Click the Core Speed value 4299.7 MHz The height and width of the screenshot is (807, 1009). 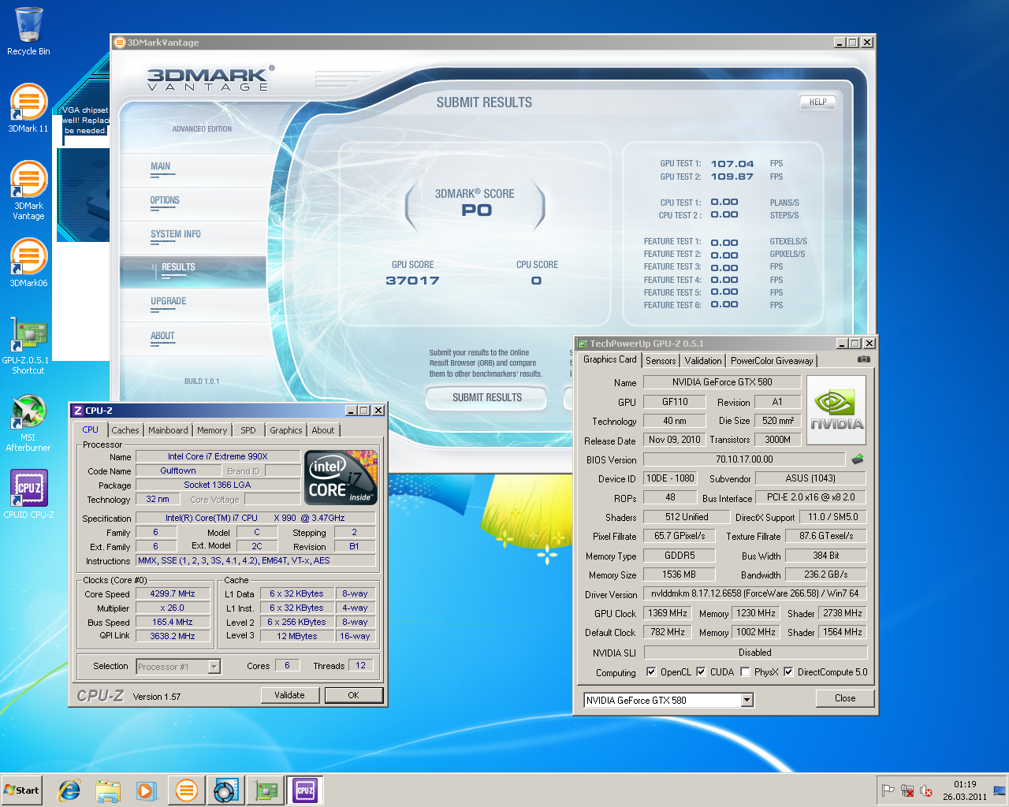(x=173, y=594)
